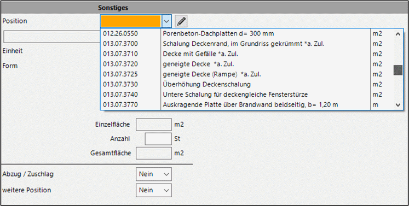Click the weitere Position label
The width and height of the screenshot is (409, 206).
click(27, 190)
